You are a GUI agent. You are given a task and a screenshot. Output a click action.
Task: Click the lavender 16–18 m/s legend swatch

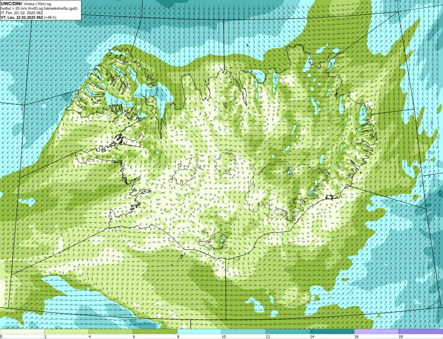[377, 332]
